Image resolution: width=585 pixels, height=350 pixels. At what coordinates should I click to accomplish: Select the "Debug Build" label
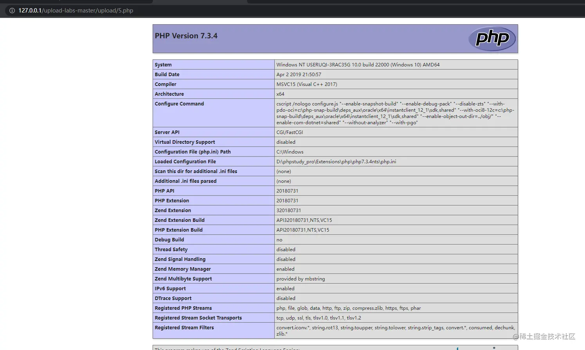[169, 240]
